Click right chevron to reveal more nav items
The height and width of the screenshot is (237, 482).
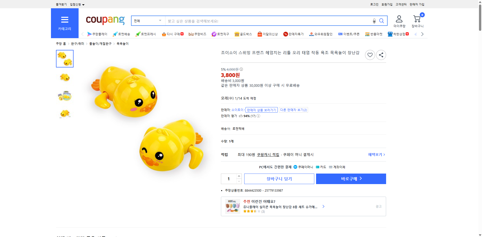point(422,34)
